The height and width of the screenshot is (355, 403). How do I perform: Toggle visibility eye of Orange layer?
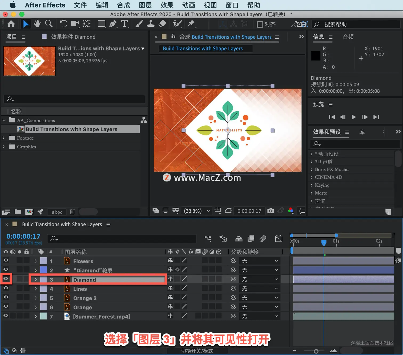[6, 306]
